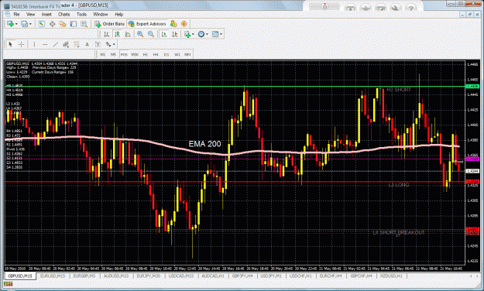Open the Window menu
Screen dimensions: 484x291
click(101, 14)
